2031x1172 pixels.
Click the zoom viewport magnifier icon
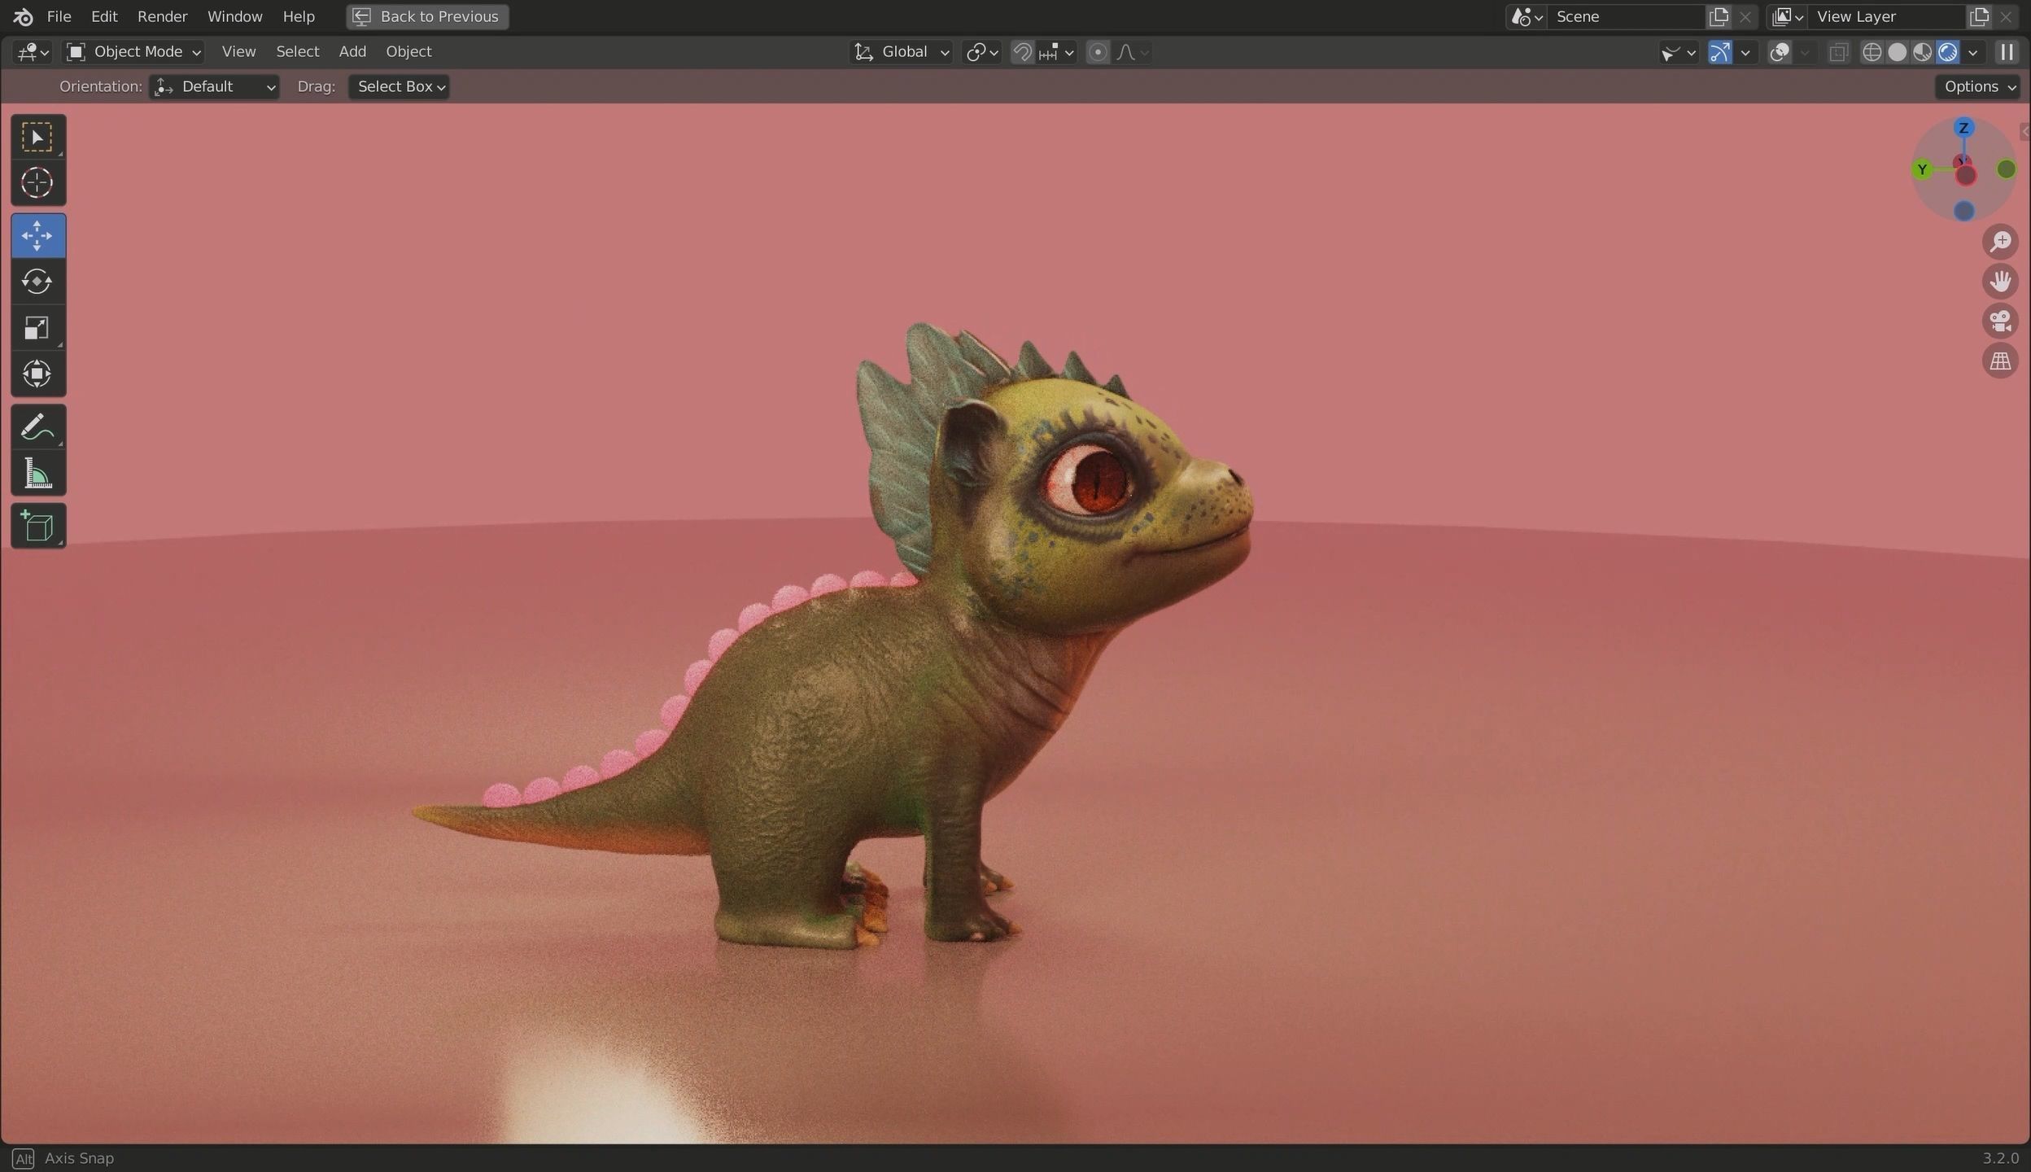(2000, 242)
